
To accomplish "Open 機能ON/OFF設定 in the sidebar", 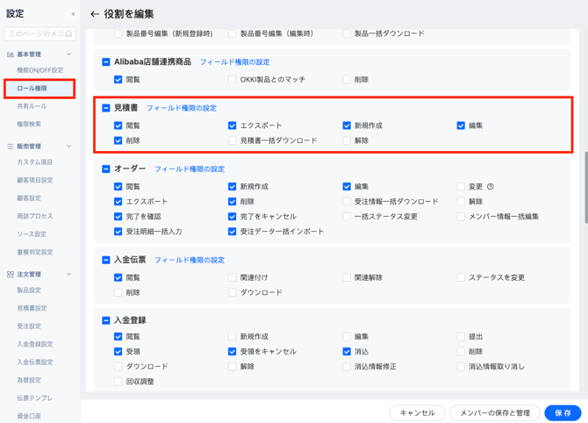I will pos(40,70).
